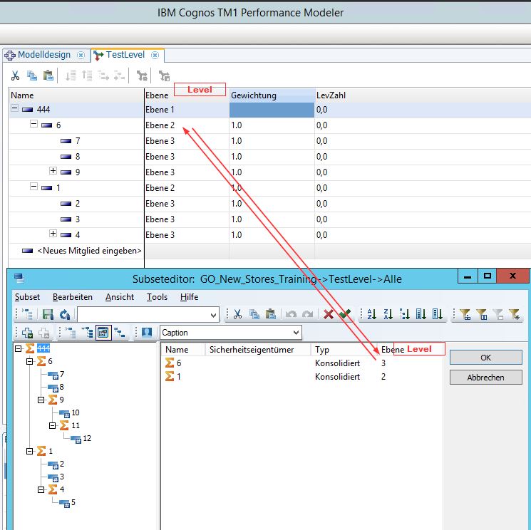Toggle alias display with the person icon
Image resolution: width=531 pixels, height=530 pixels.
(147, 333)
